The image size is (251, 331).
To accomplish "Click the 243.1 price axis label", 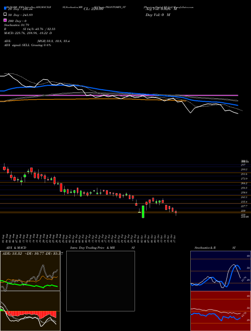I will point(244,197).
